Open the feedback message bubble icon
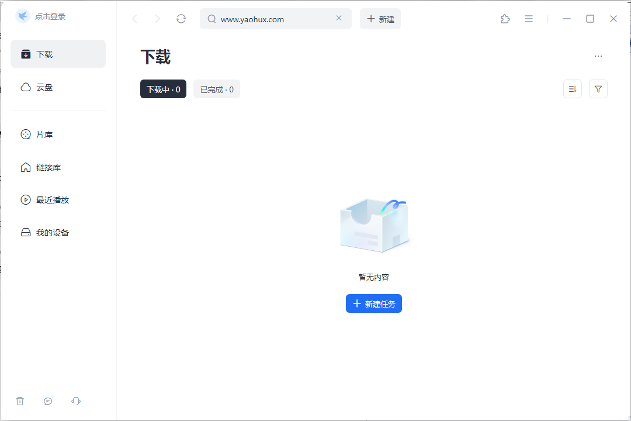This screenshot has height=421, width=631. click(x=48, y=401)
